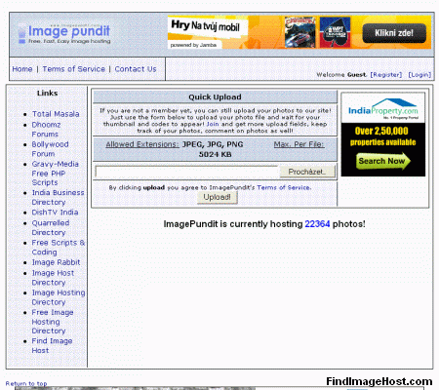439x390 pixels.
Task: Click the Procházet browse button
Action: (x=307, y=172)
